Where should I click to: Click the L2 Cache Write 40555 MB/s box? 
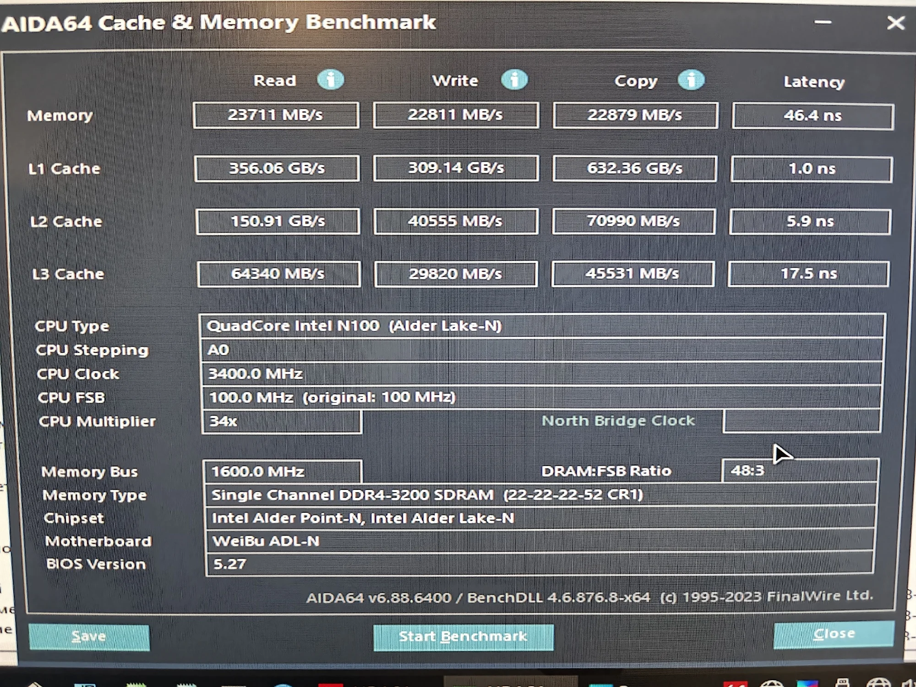[455, 221]
